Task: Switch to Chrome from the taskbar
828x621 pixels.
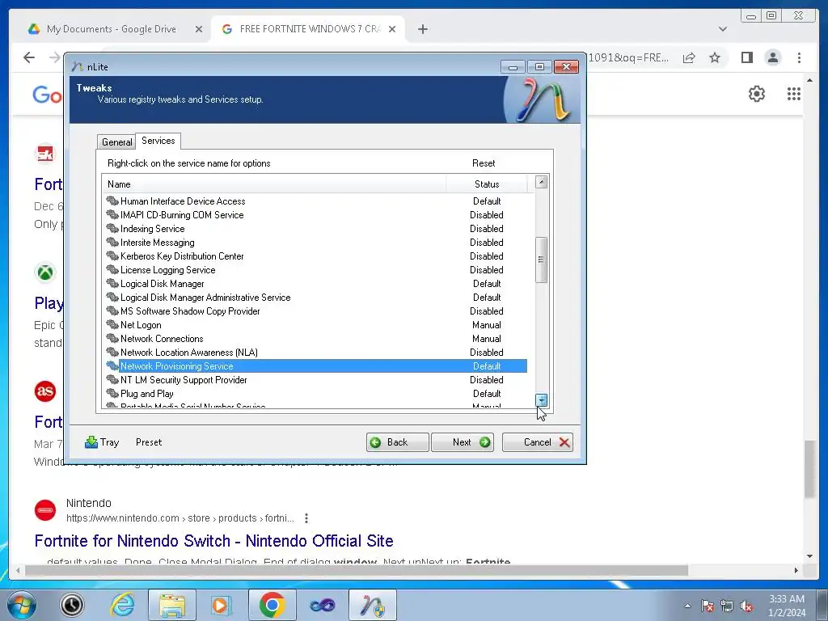Action: (x=272, y=605)
